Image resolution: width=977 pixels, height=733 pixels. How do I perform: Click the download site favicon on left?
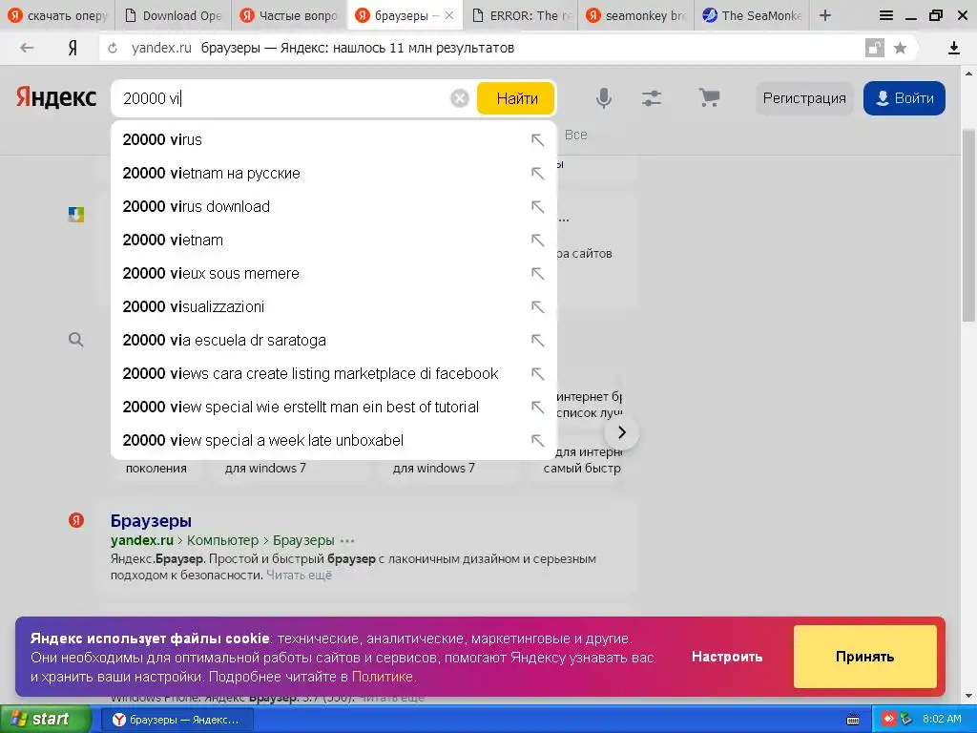click(x=76, y=215)
